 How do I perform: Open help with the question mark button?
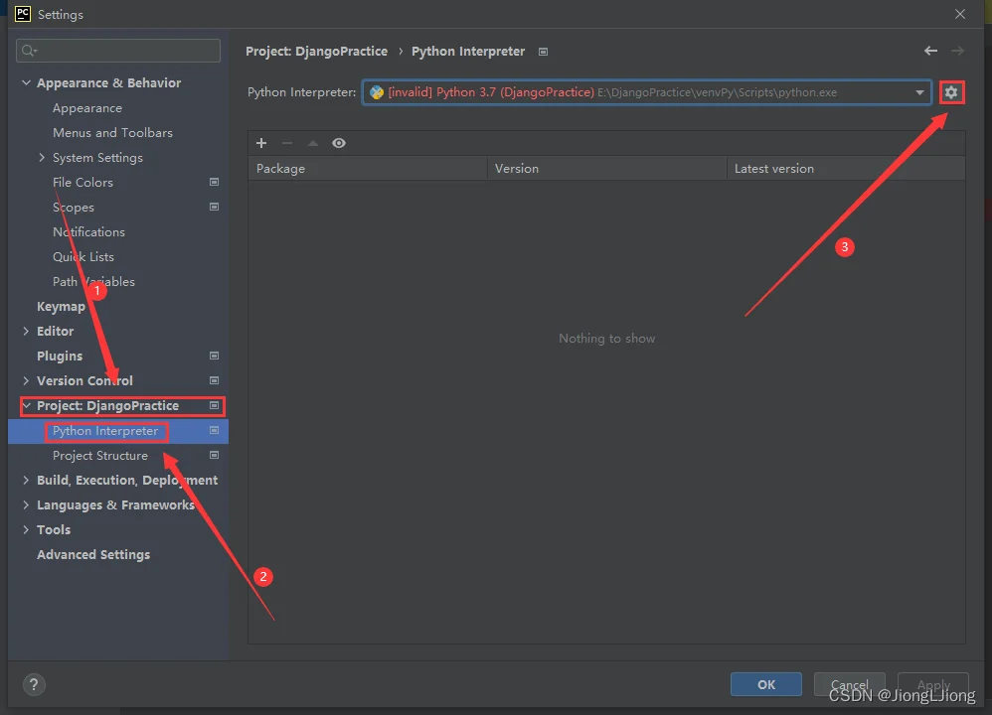coord(34,684)
